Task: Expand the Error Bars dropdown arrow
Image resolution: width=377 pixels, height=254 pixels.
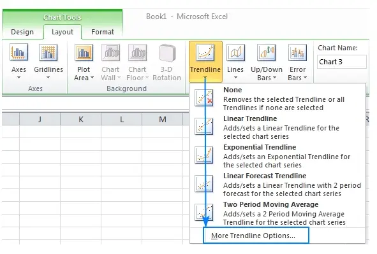Action: point(305,78)
